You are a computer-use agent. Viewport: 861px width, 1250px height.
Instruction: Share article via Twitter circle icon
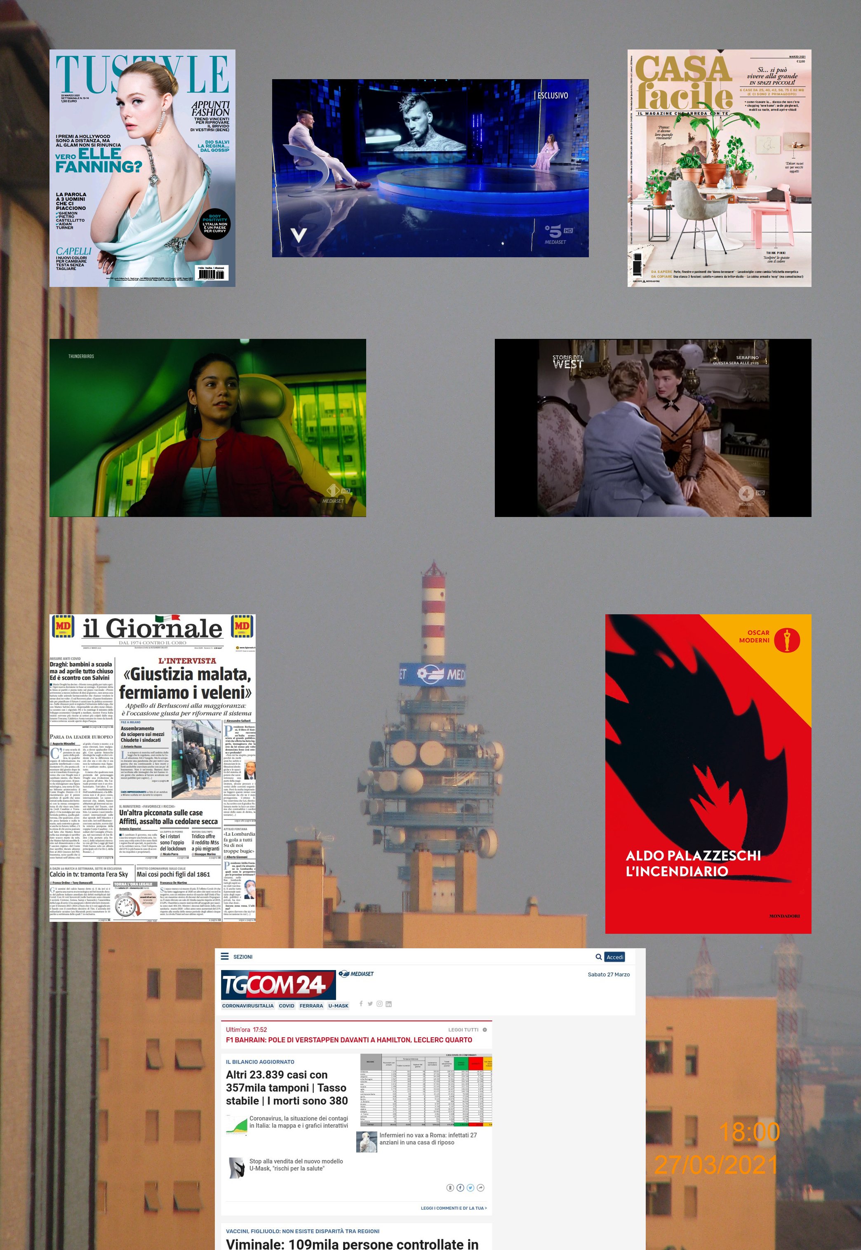[x=470, y=1187]
